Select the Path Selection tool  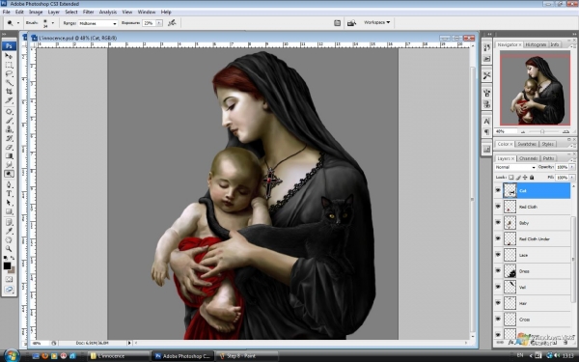tap(9, 203)
